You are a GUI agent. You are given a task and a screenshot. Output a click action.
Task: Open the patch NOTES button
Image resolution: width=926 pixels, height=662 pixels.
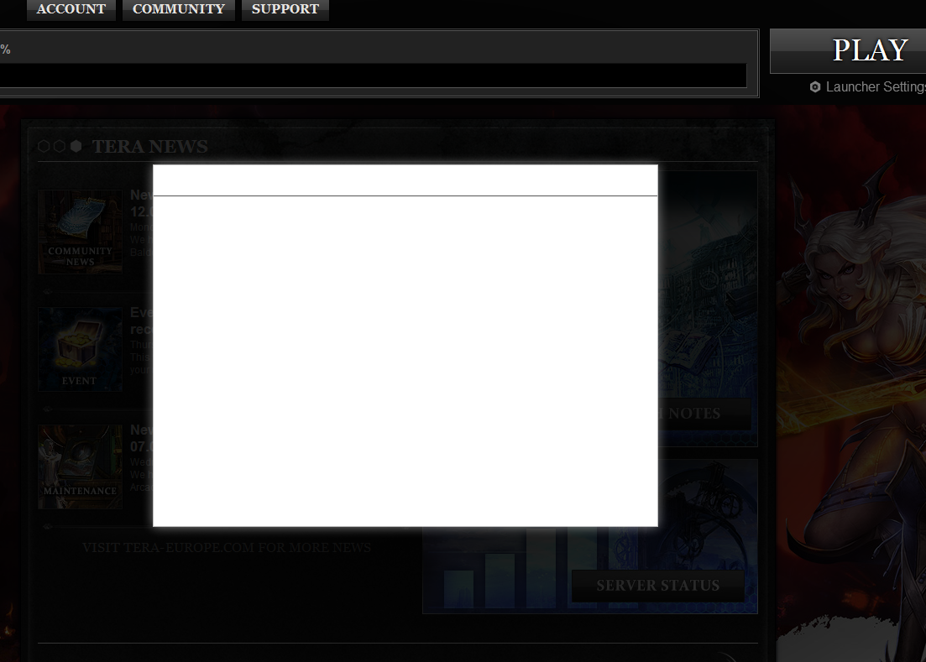[704, 414]
